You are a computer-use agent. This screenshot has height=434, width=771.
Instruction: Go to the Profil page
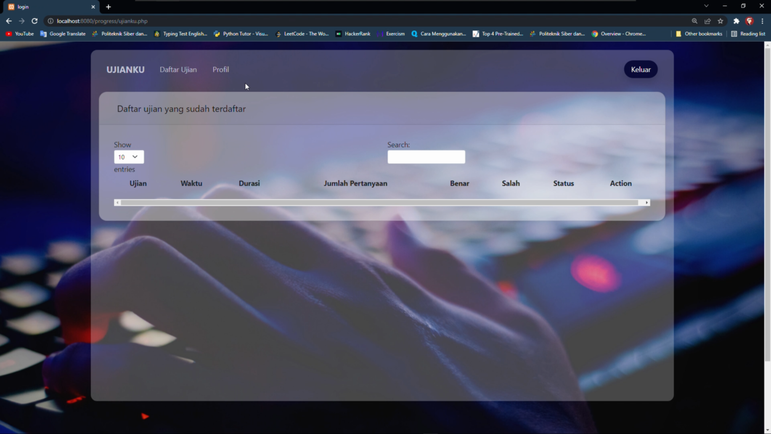coord(220,70)
